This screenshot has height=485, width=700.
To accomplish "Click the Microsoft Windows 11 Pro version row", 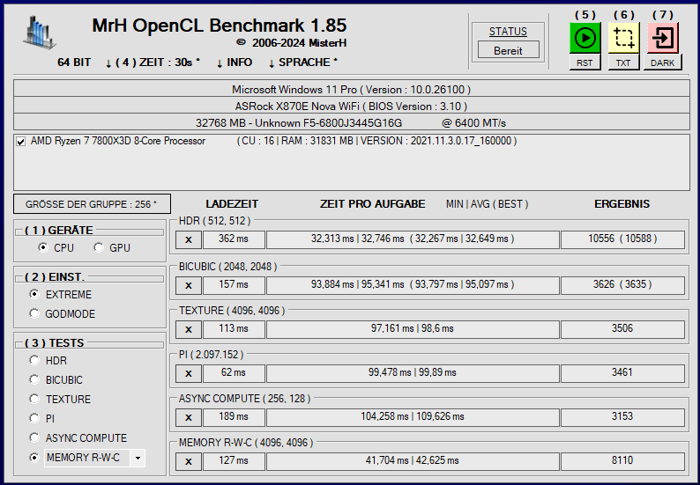I will click(x=352, y=89).
